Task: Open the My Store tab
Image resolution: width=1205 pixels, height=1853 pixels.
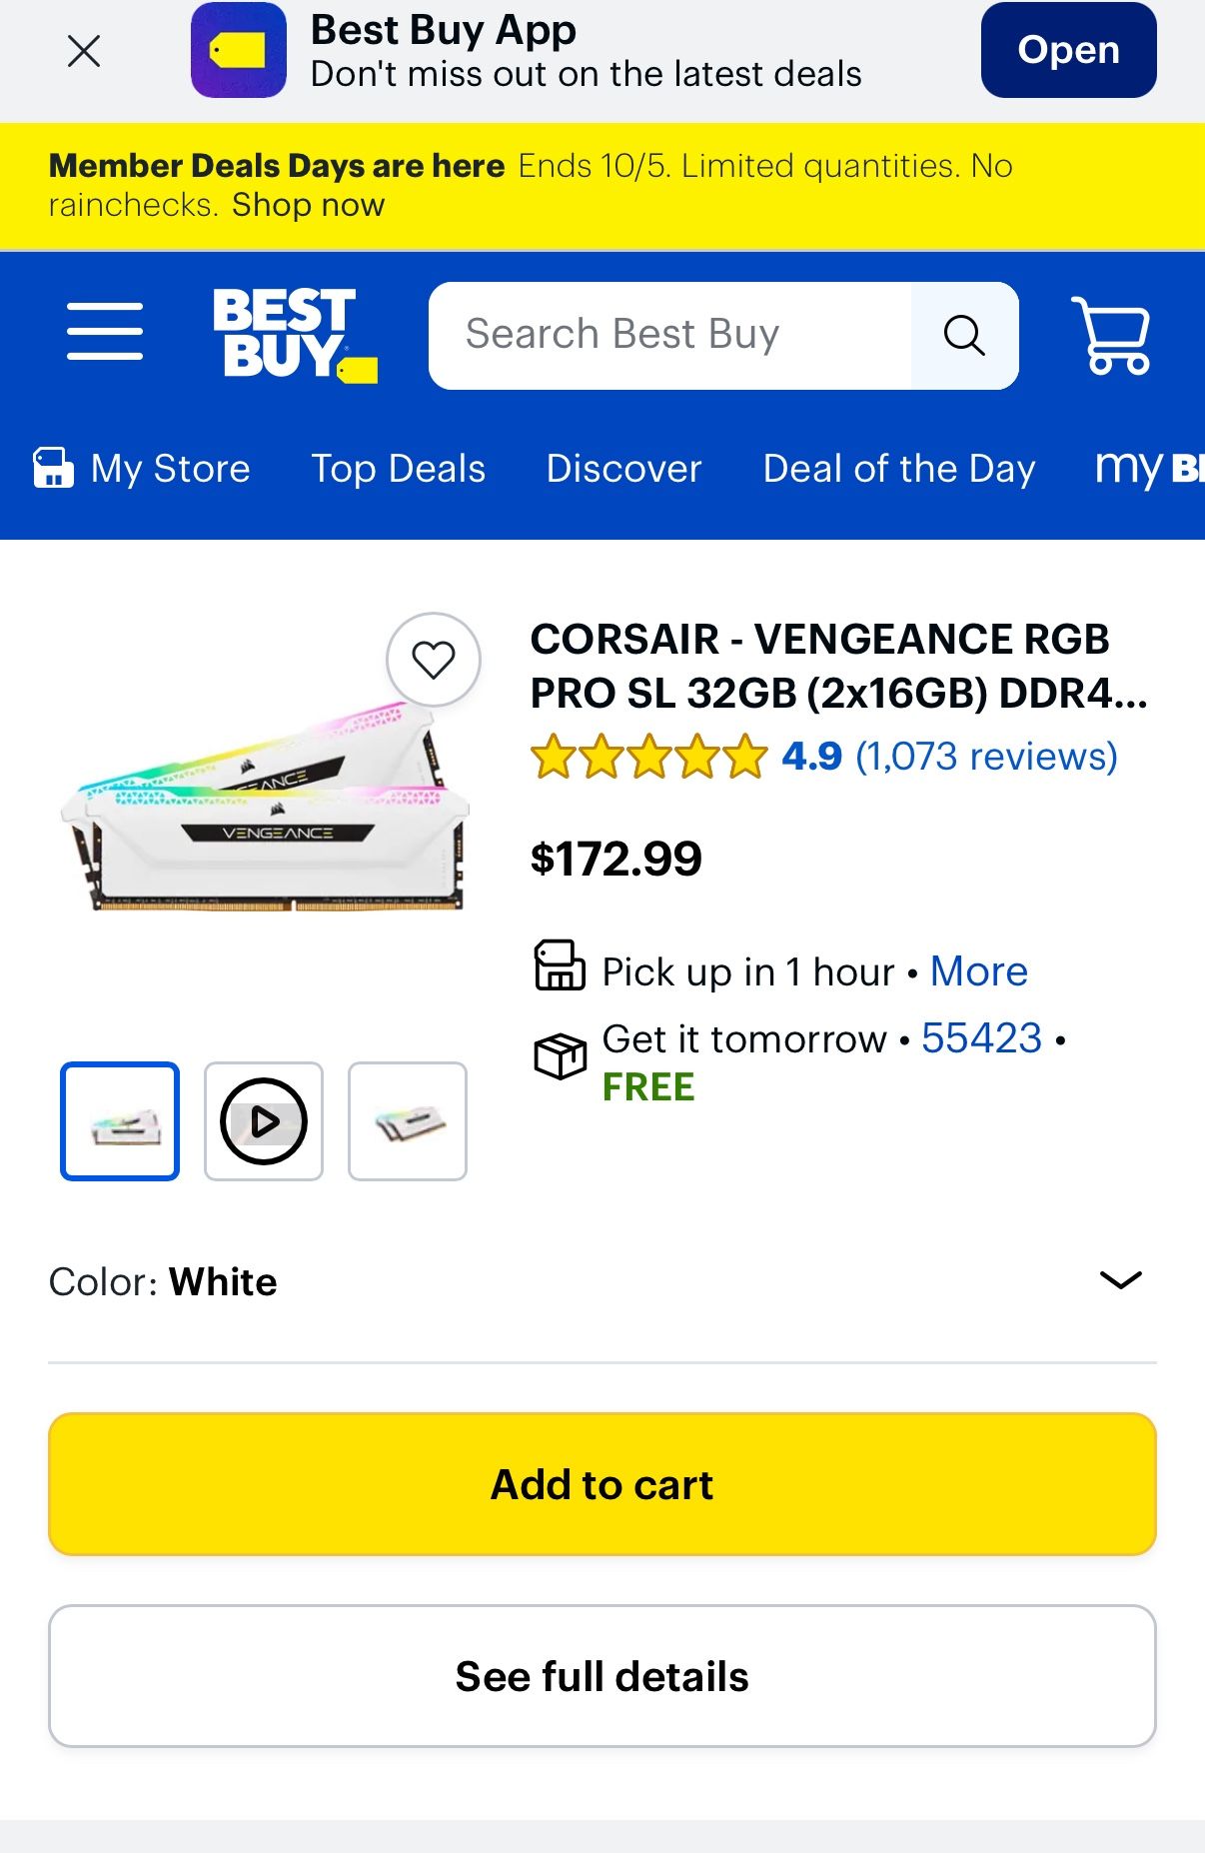Action: [143, 469]
